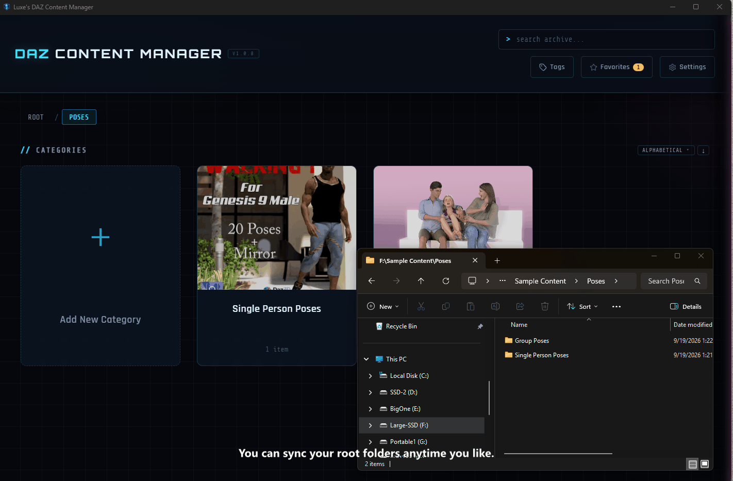Open the group poses category thumbnail

[453, 207]
